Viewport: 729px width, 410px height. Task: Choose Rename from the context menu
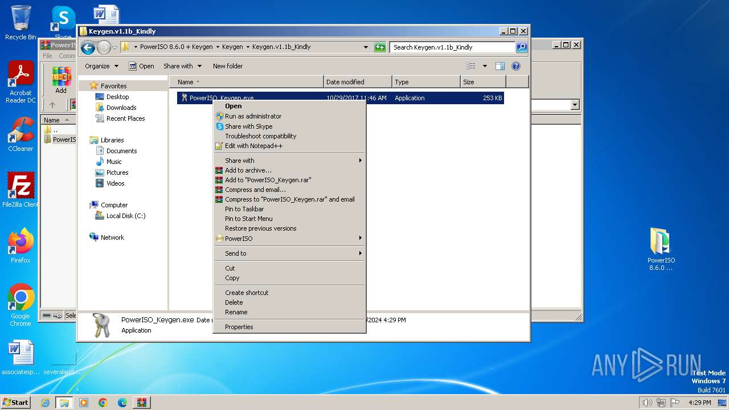[x=289, y=312]
